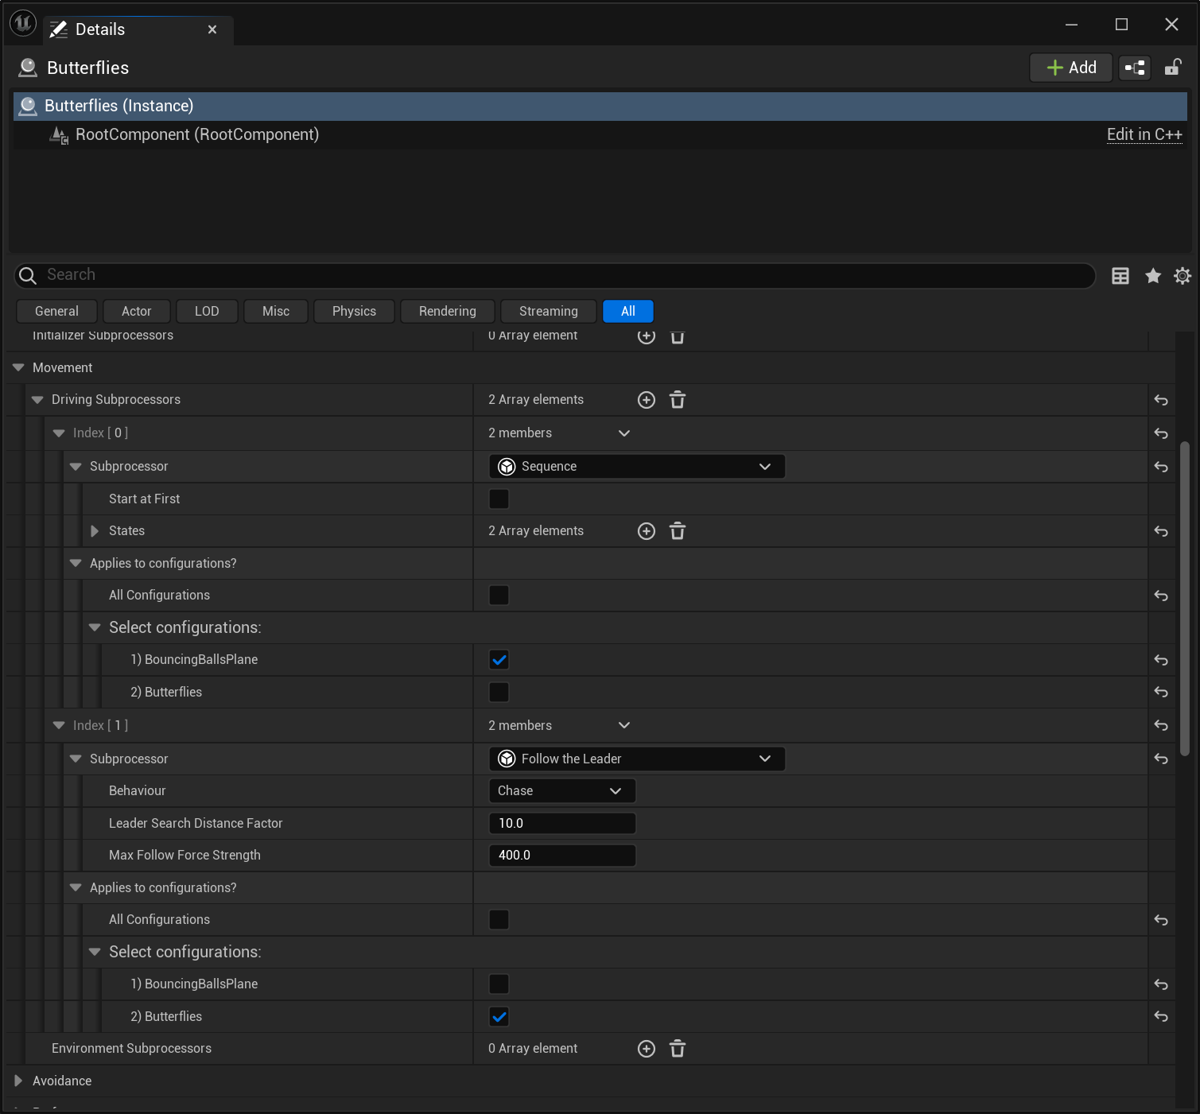Open the Edit in C++ link
Image resolution: width=1200 pixels, height=1114 pixels.
(1144, 134)
